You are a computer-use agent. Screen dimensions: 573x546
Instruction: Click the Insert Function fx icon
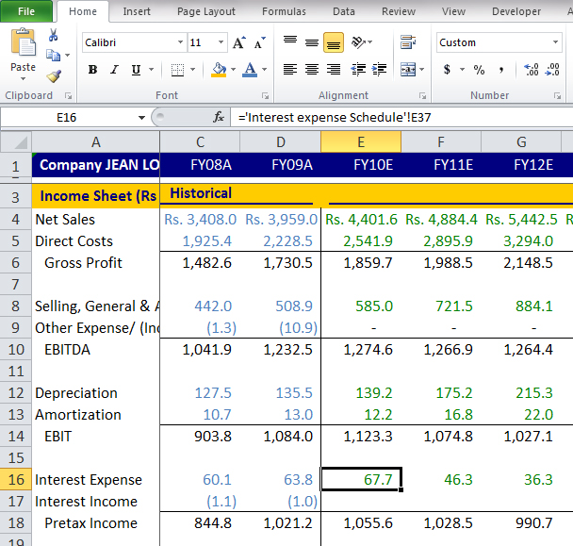219,117
